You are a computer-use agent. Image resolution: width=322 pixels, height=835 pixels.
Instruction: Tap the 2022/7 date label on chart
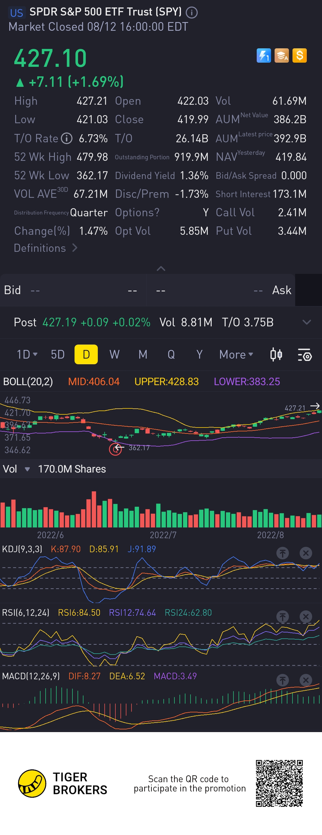click(x=163, y=535)
